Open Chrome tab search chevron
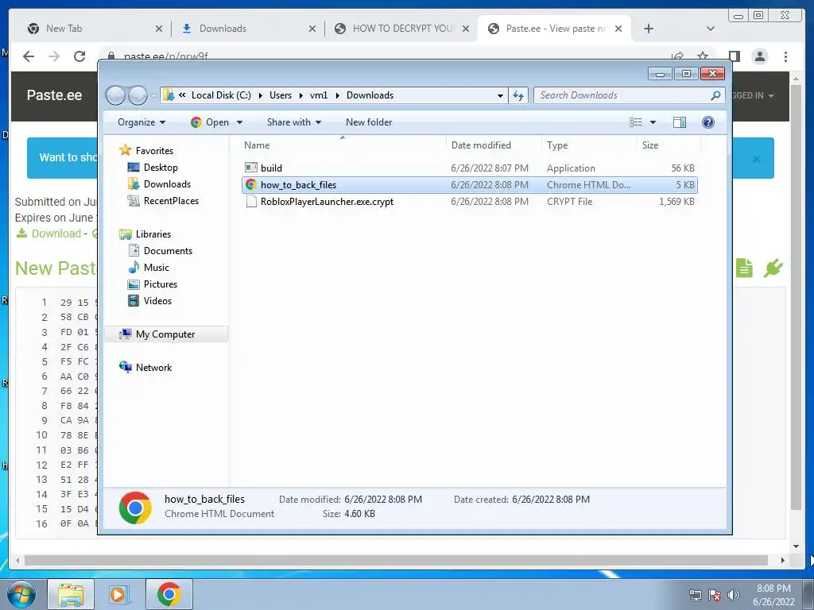The width and height of the screenshot is (814, 610). pyautogui.click(x=710, y=29)
